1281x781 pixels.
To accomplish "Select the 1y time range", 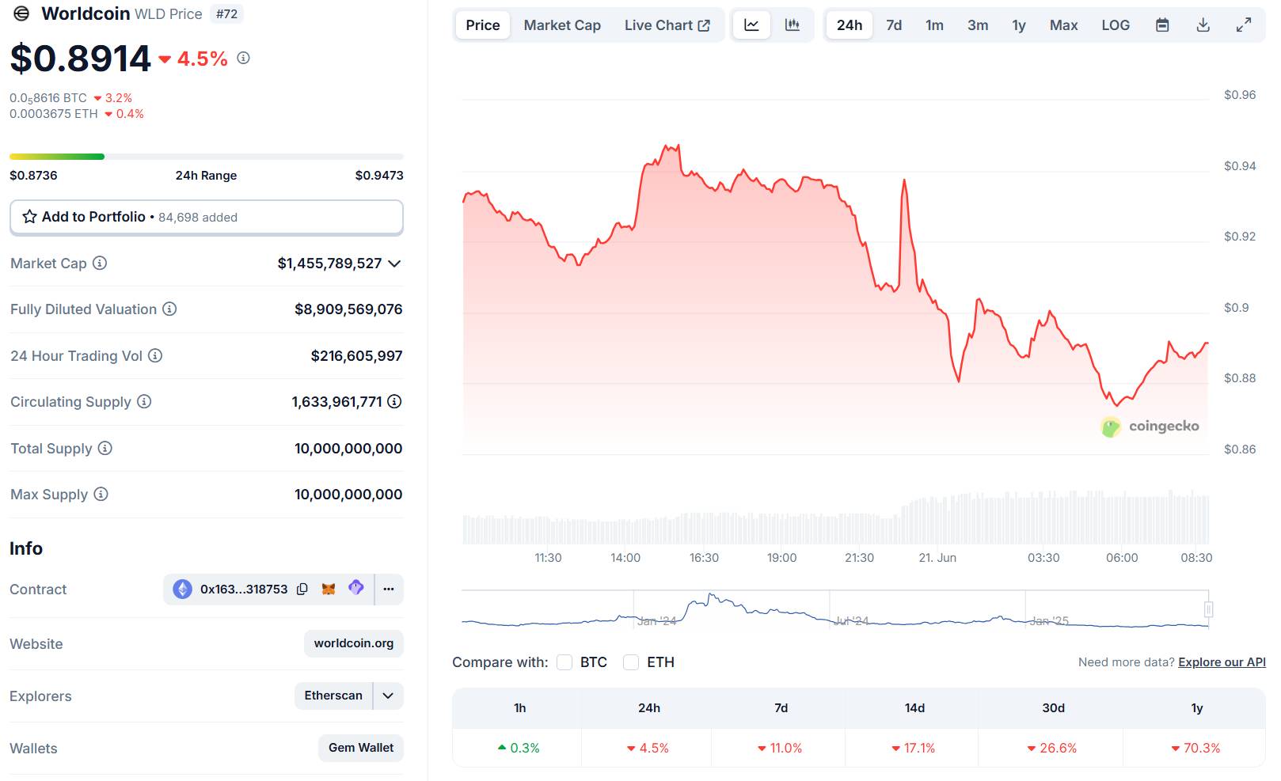I will [1019, 25].
